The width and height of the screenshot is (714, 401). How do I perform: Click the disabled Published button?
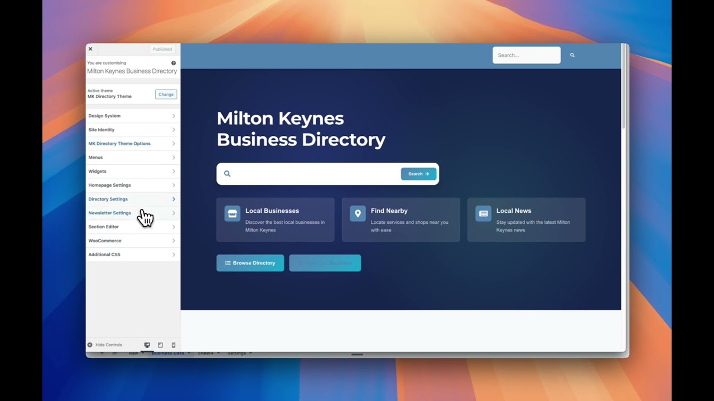click(x=162, y=49)
